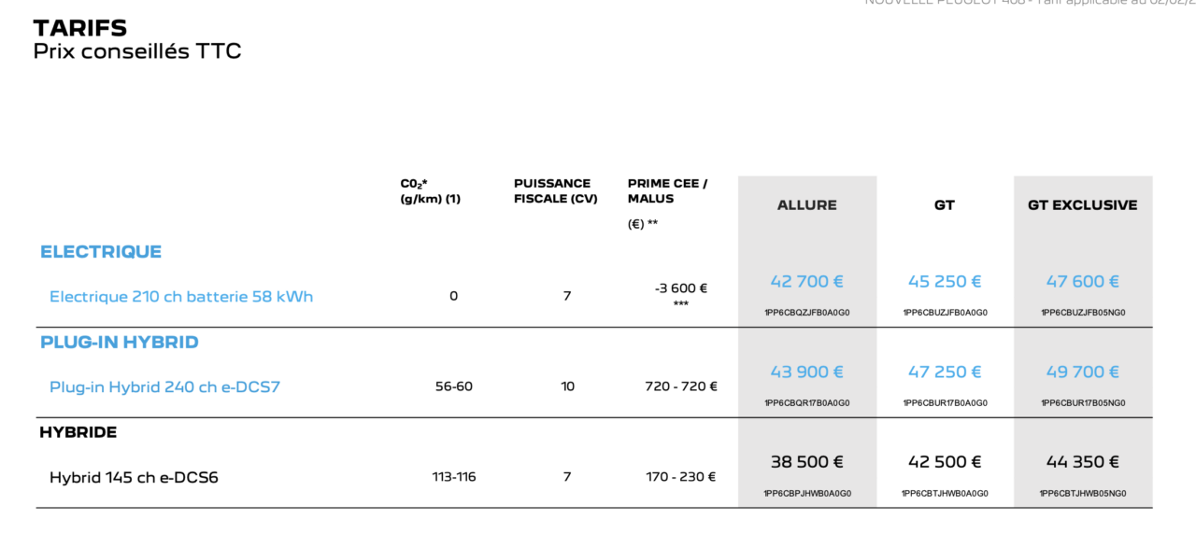Click the ALLURE column header
The height and width of the screenshot is (547, 1196).
pyautogui.click(x=806, y=205)
